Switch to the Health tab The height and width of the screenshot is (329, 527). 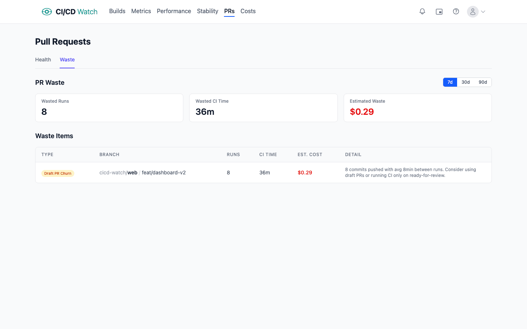[43, 60]
